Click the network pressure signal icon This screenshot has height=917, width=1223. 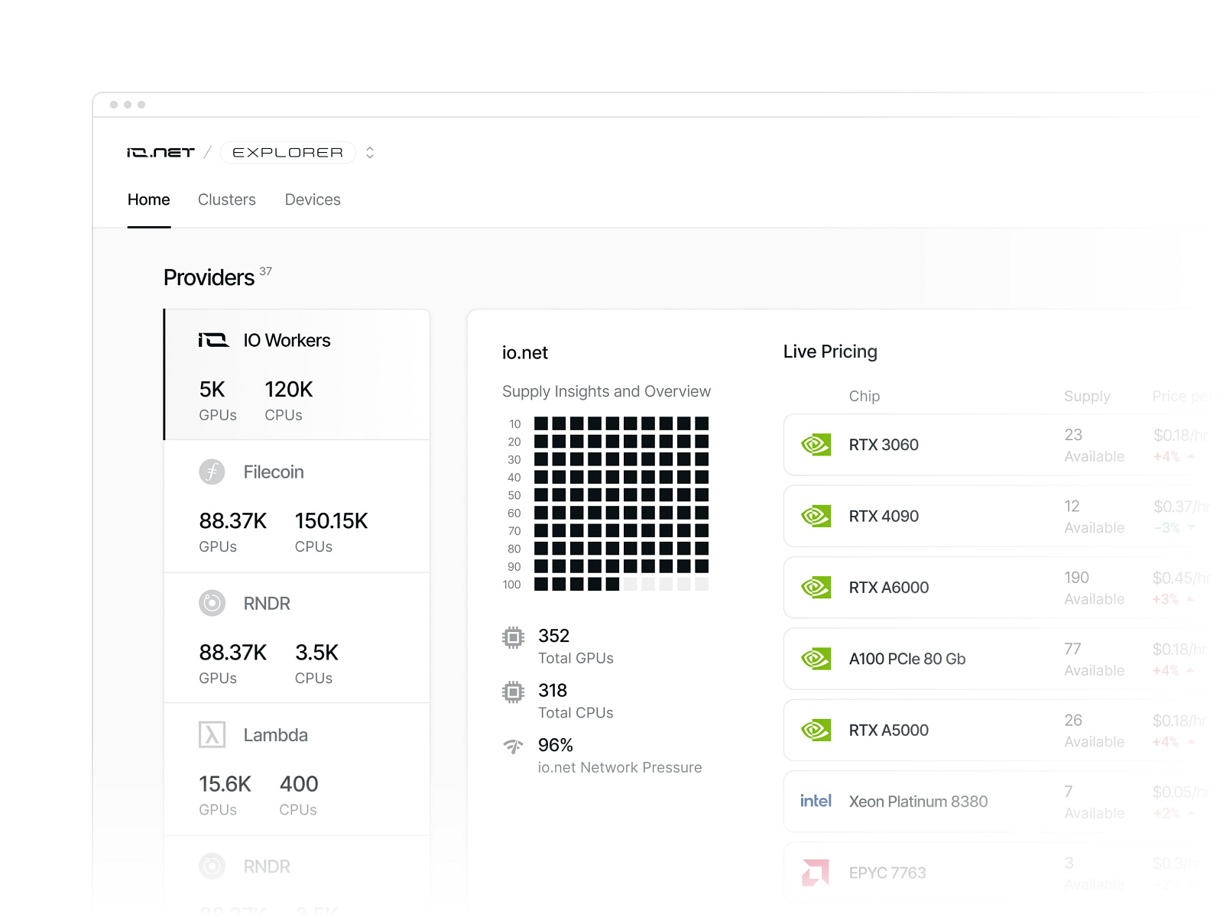coord(514,745)
